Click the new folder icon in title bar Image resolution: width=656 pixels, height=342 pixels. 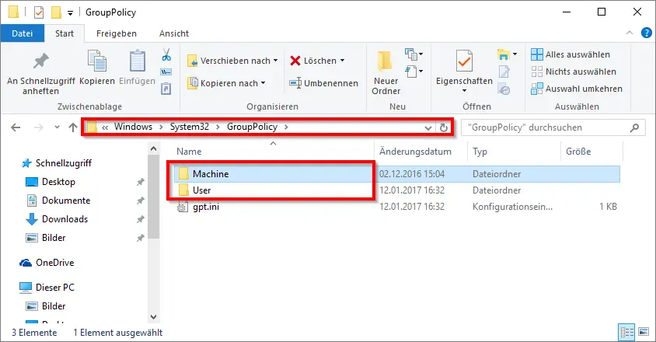(56, 12)
